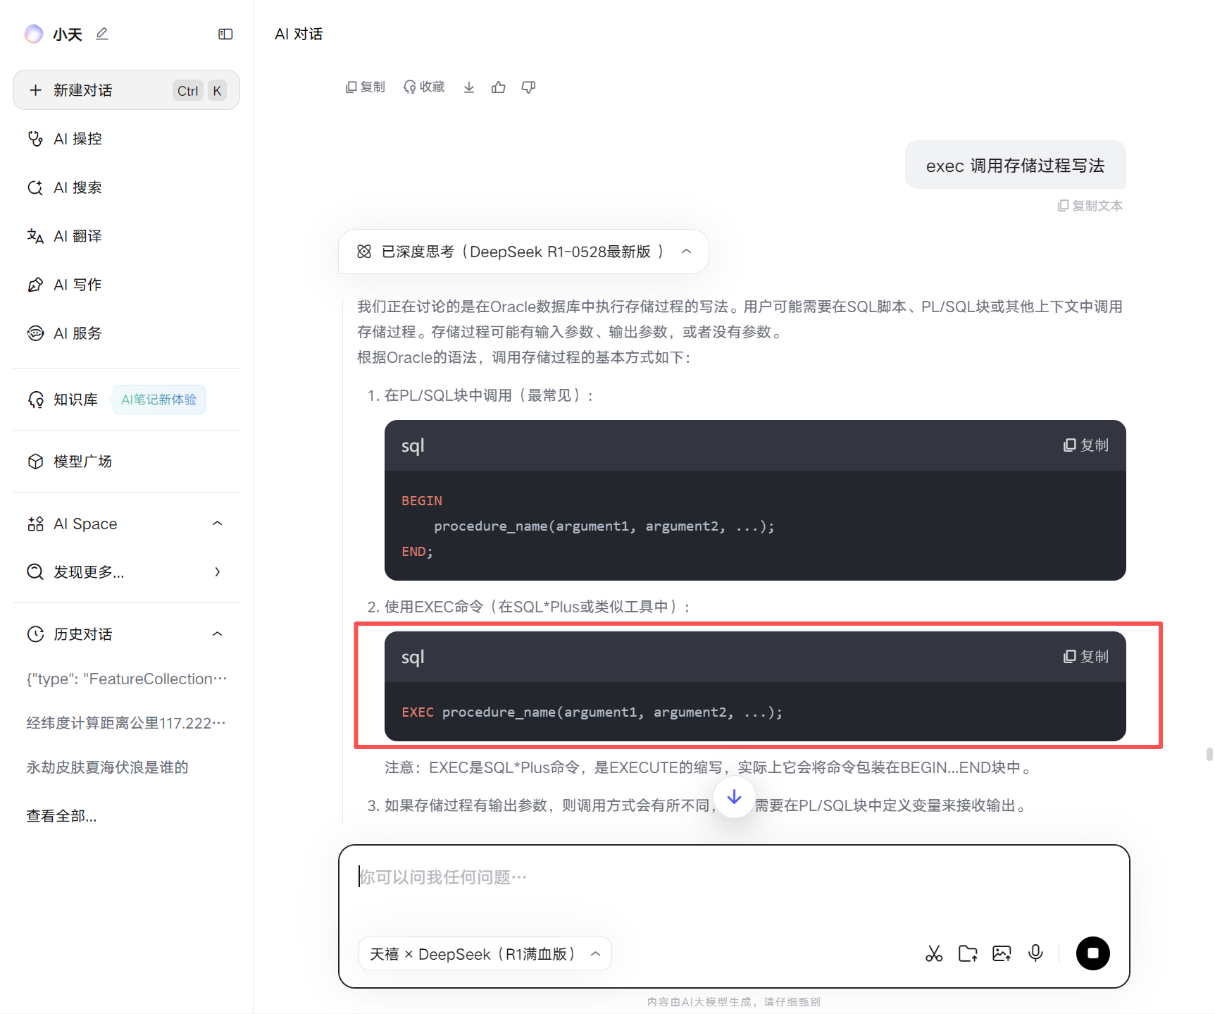Image resolution: width=1215 pixels, height=1014 pixels.
Task: Collapse the 历史对话 list
Action: [218, 634]
